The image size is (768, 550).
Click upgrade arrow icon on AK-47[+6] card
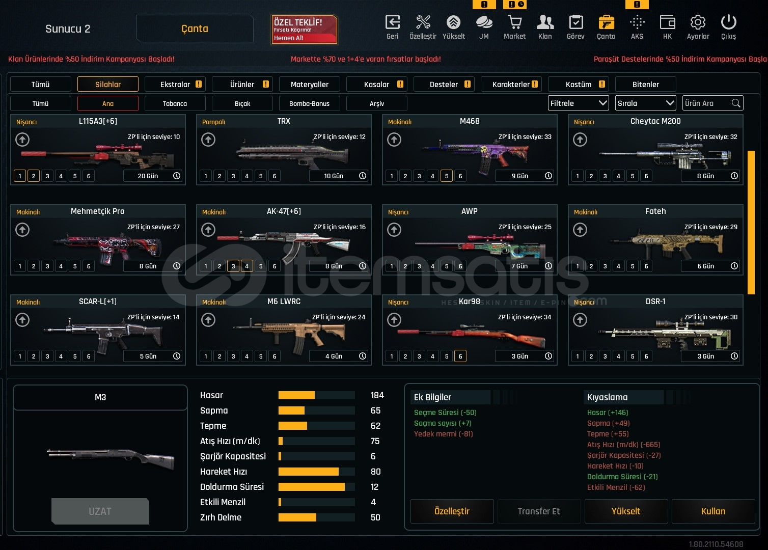(208, 230)
